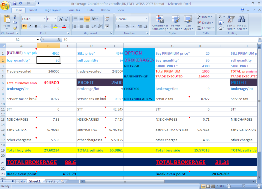Open Sort & Filter menu
Image resolution: width=262 pixels, height=189 pixels.
pos(231,23)
